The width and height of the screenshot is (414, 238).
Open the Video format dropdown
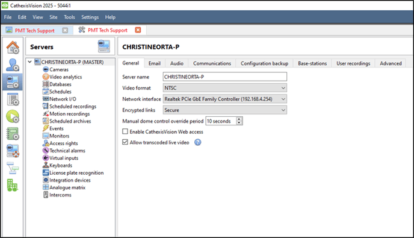[x=225, y=88]
